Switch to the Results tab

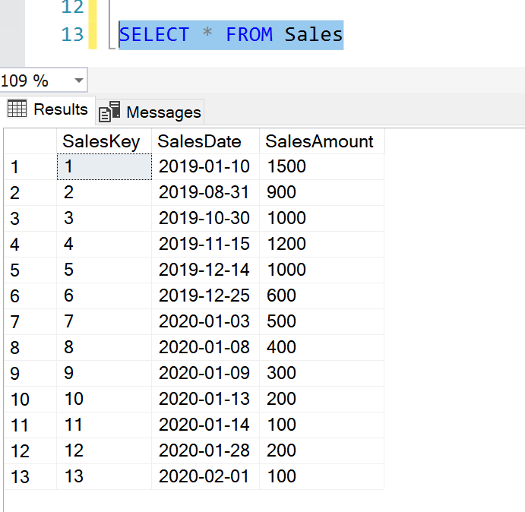(x=60, y=109)
